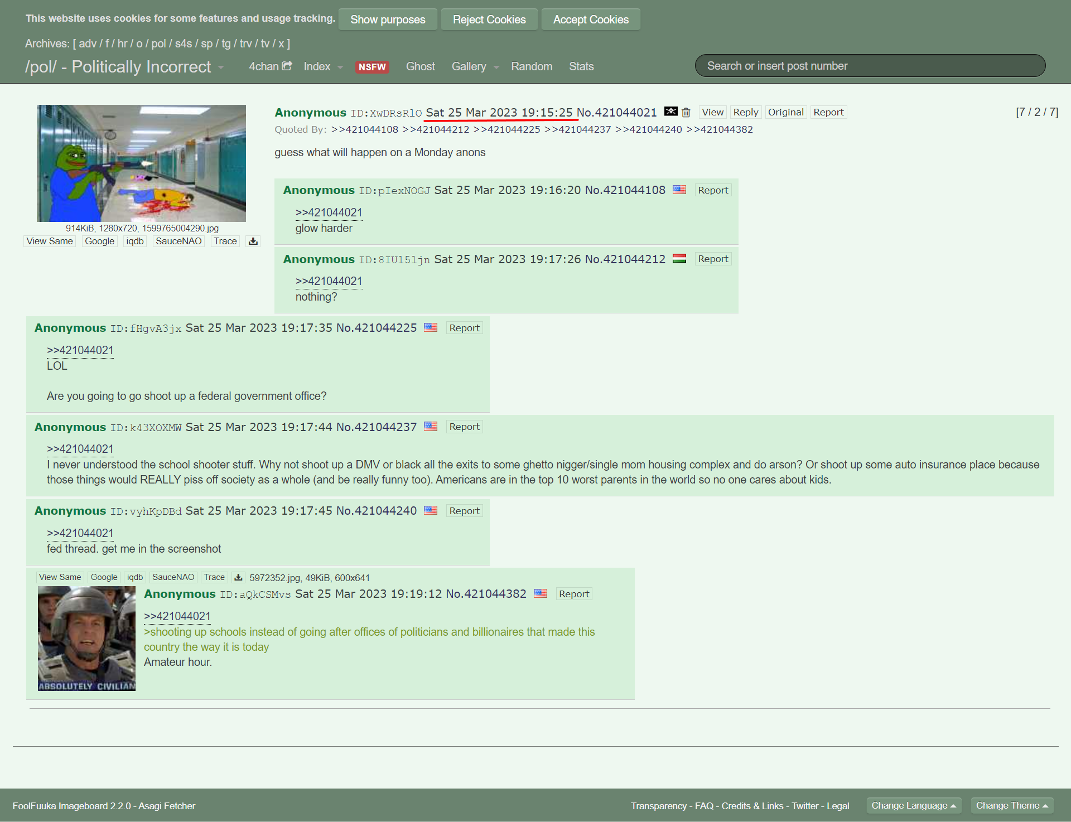This screenshot has height=822, width=1071.
Task: Open the Ghost menu item
Action: coord(420,66)
